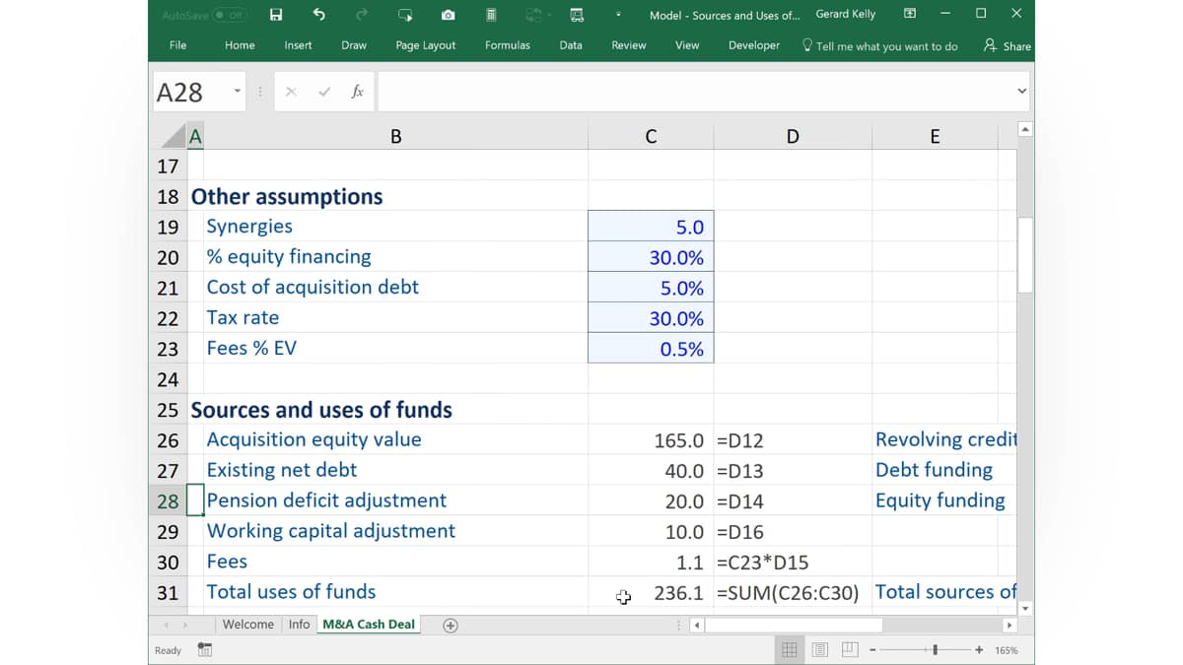Click the Save icon in title bar
The image size is (1183, 665).
click(276, 15)
